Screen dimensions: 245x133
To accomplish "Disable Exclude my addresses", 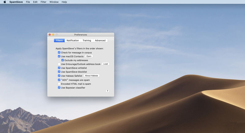I will coord(62,60).
